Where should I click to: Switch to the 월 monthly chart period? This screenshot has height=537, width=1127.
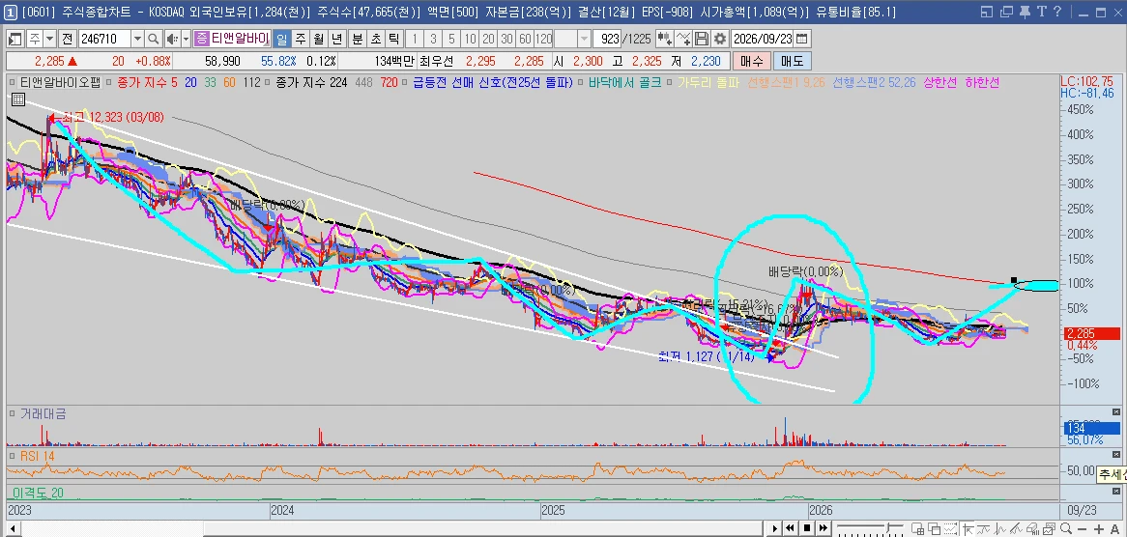click(318, 39)
